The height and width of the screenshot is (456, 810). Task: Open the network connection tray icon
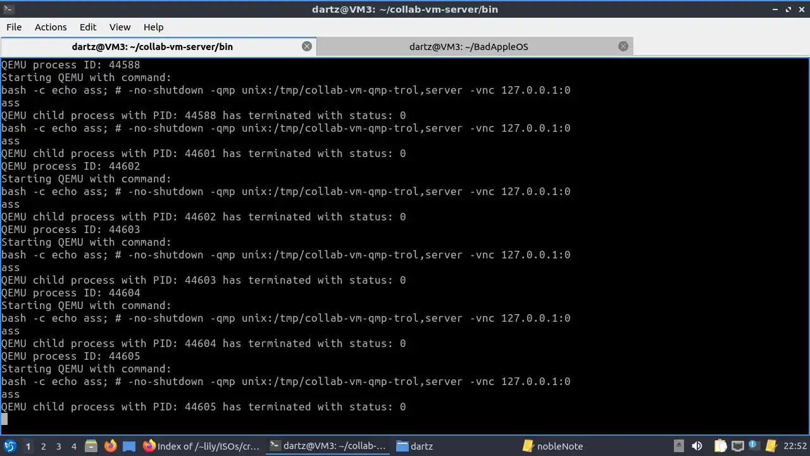(737, 446)
